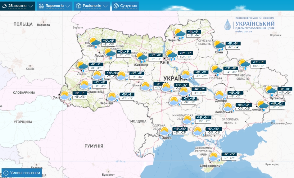Select the Житомир weather icon
294x178 pixels.
(x=142, y=58)
